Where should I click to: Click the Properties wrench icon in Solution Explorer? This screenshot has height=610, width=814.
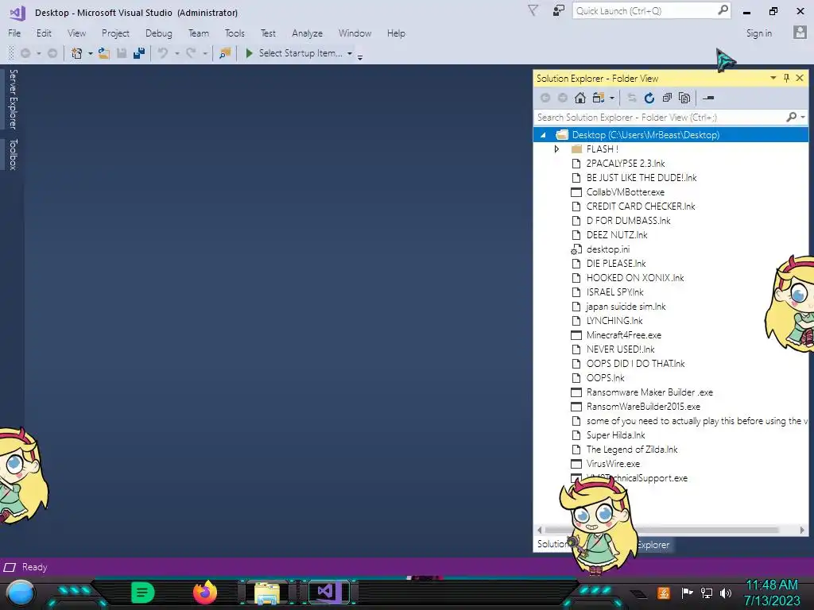(708, 98)
